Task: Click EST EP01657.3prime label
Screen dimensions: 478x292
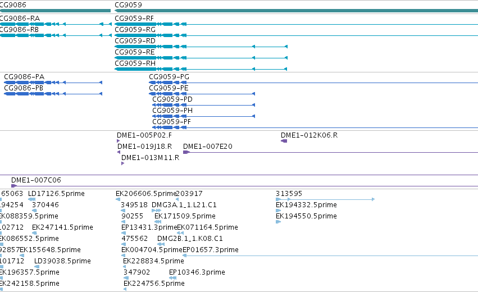Action: coord(211,250)
